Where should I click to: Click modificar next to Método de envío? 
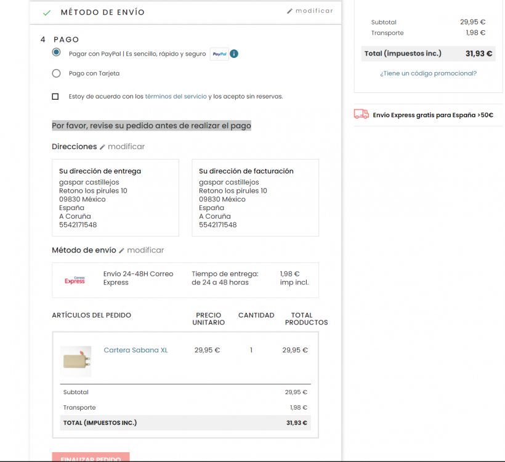(x=145, y=250)
